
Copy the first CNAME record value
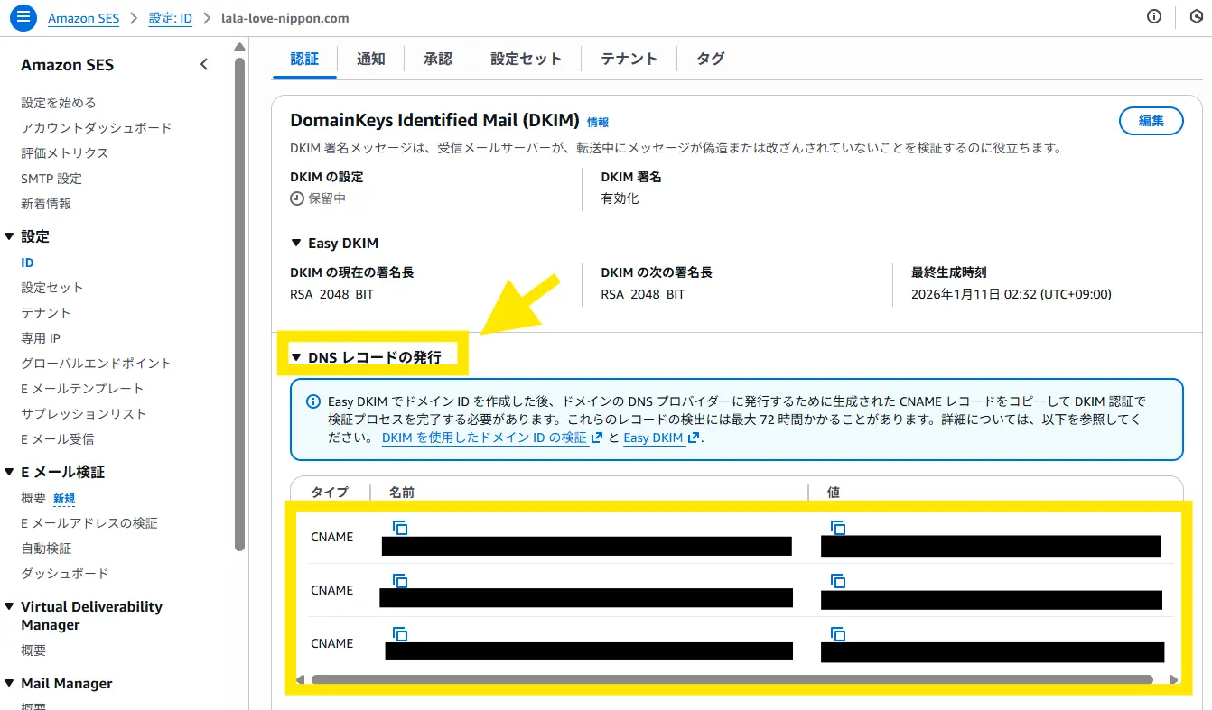click(x=837, y=528)
